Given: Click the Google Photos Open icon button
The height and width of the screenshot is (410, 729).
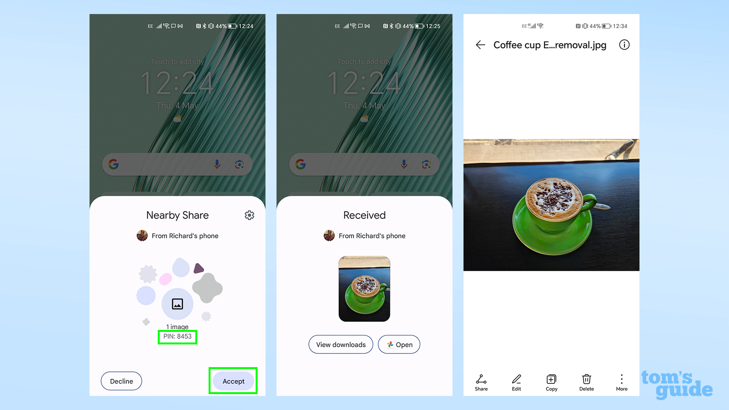Looking at the screenshot, I should click(399, 344).
